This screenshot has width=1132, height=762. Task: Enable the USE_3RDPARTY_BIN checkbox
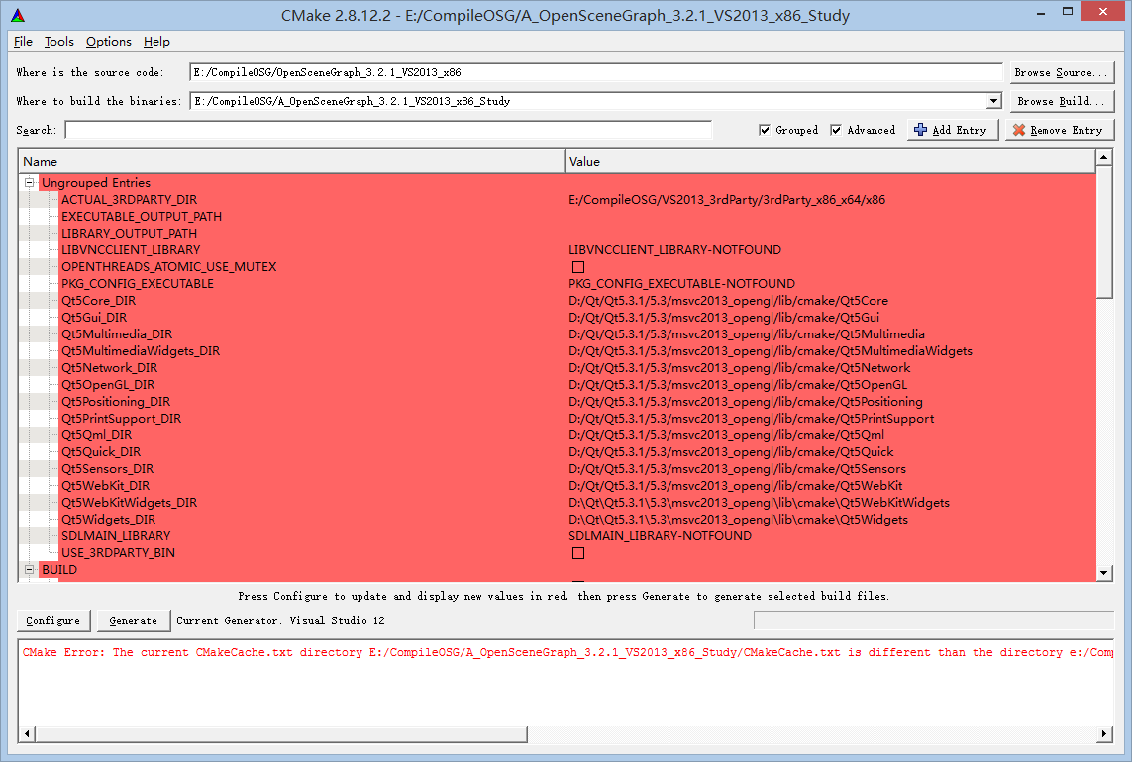(578, 553)
